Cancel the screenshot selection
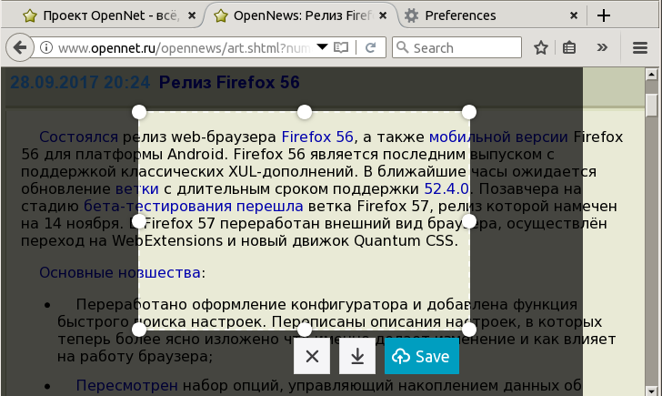This screenshot has height=396, width=662. tap(312, 357)
